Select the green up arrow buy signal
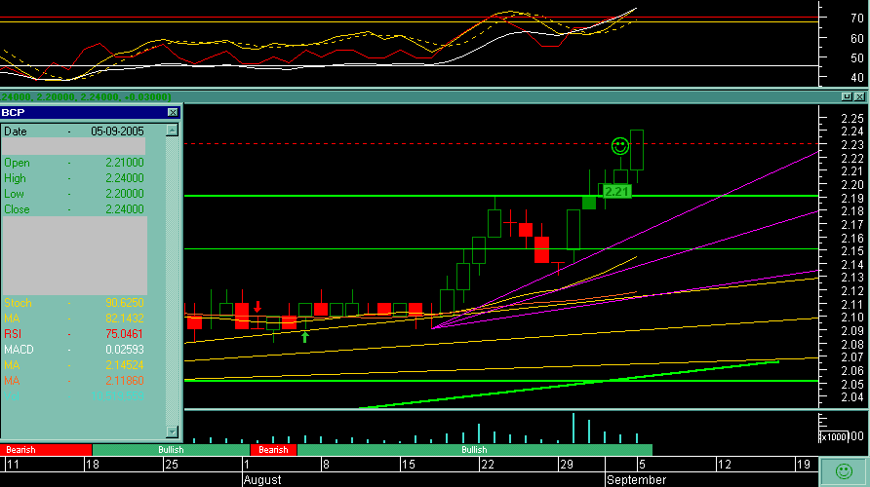This screenshot has height=487, width=870. tap(304, 336)
